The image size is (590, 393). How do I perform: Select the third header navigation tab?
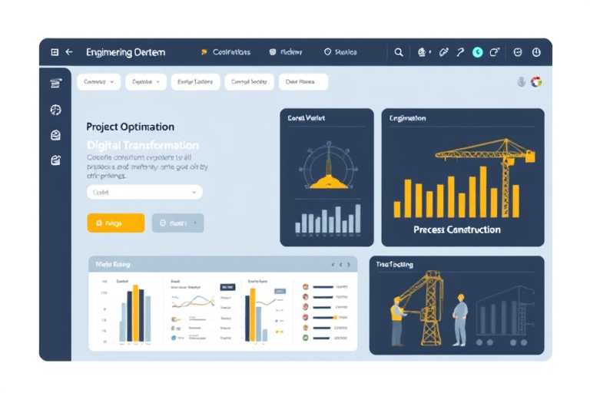click(340, 52)
